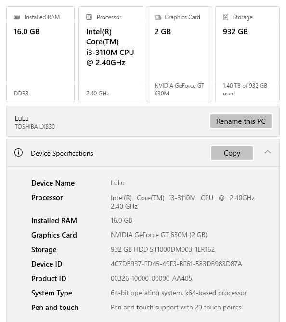Click the Storage drive icon
286x322 pixels.
point(226,17)
